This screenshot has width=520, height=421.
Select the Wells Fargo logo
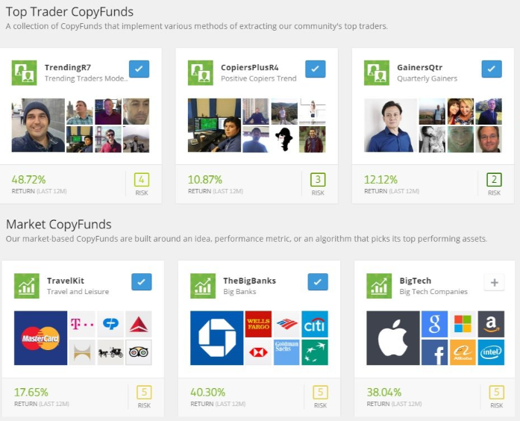[x=258, y=324]
